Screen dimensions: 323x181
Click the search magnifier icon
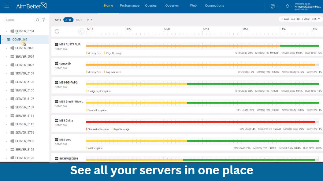(x=37, y=20)
